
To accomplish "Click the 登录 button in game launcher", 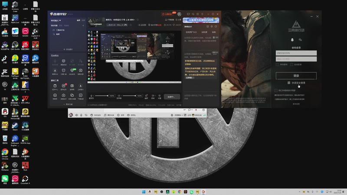I will point(296,75).
